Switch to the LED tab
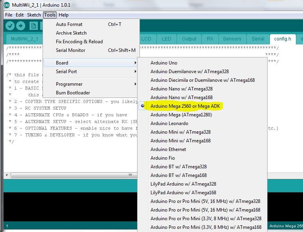Viewport: 303px width, 232px height. coord(167,39)
